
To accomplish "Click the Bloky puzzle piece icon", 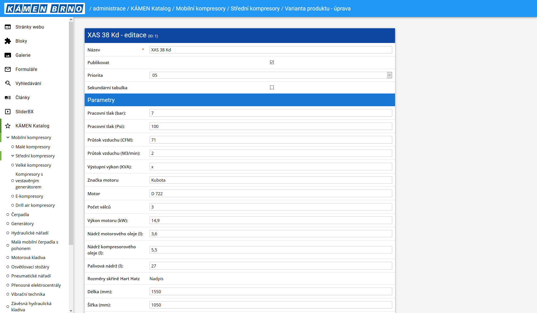I will click(8, 41).
